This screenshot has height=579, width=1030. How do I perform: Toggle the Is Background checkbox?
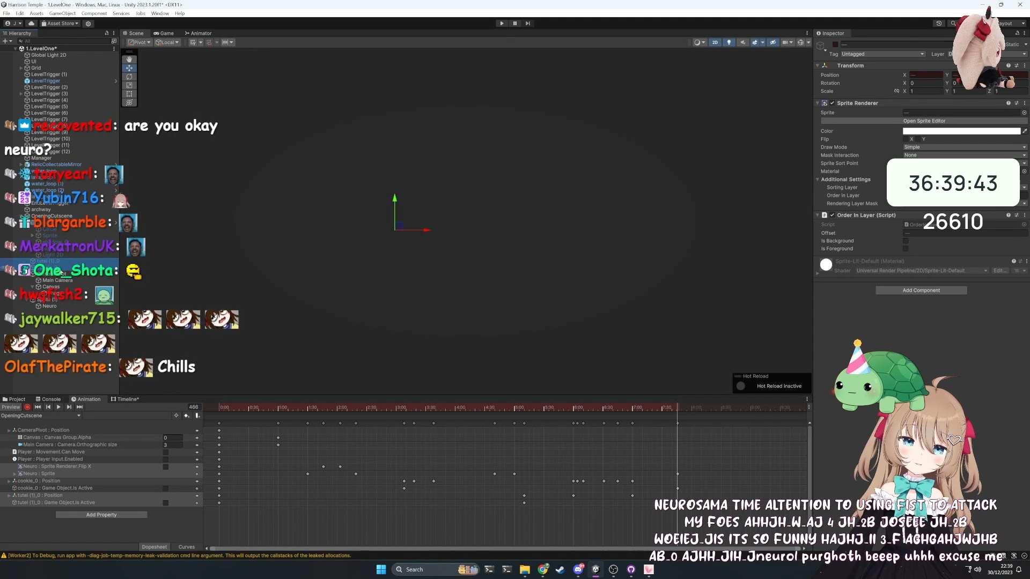[x=906, y=241]
